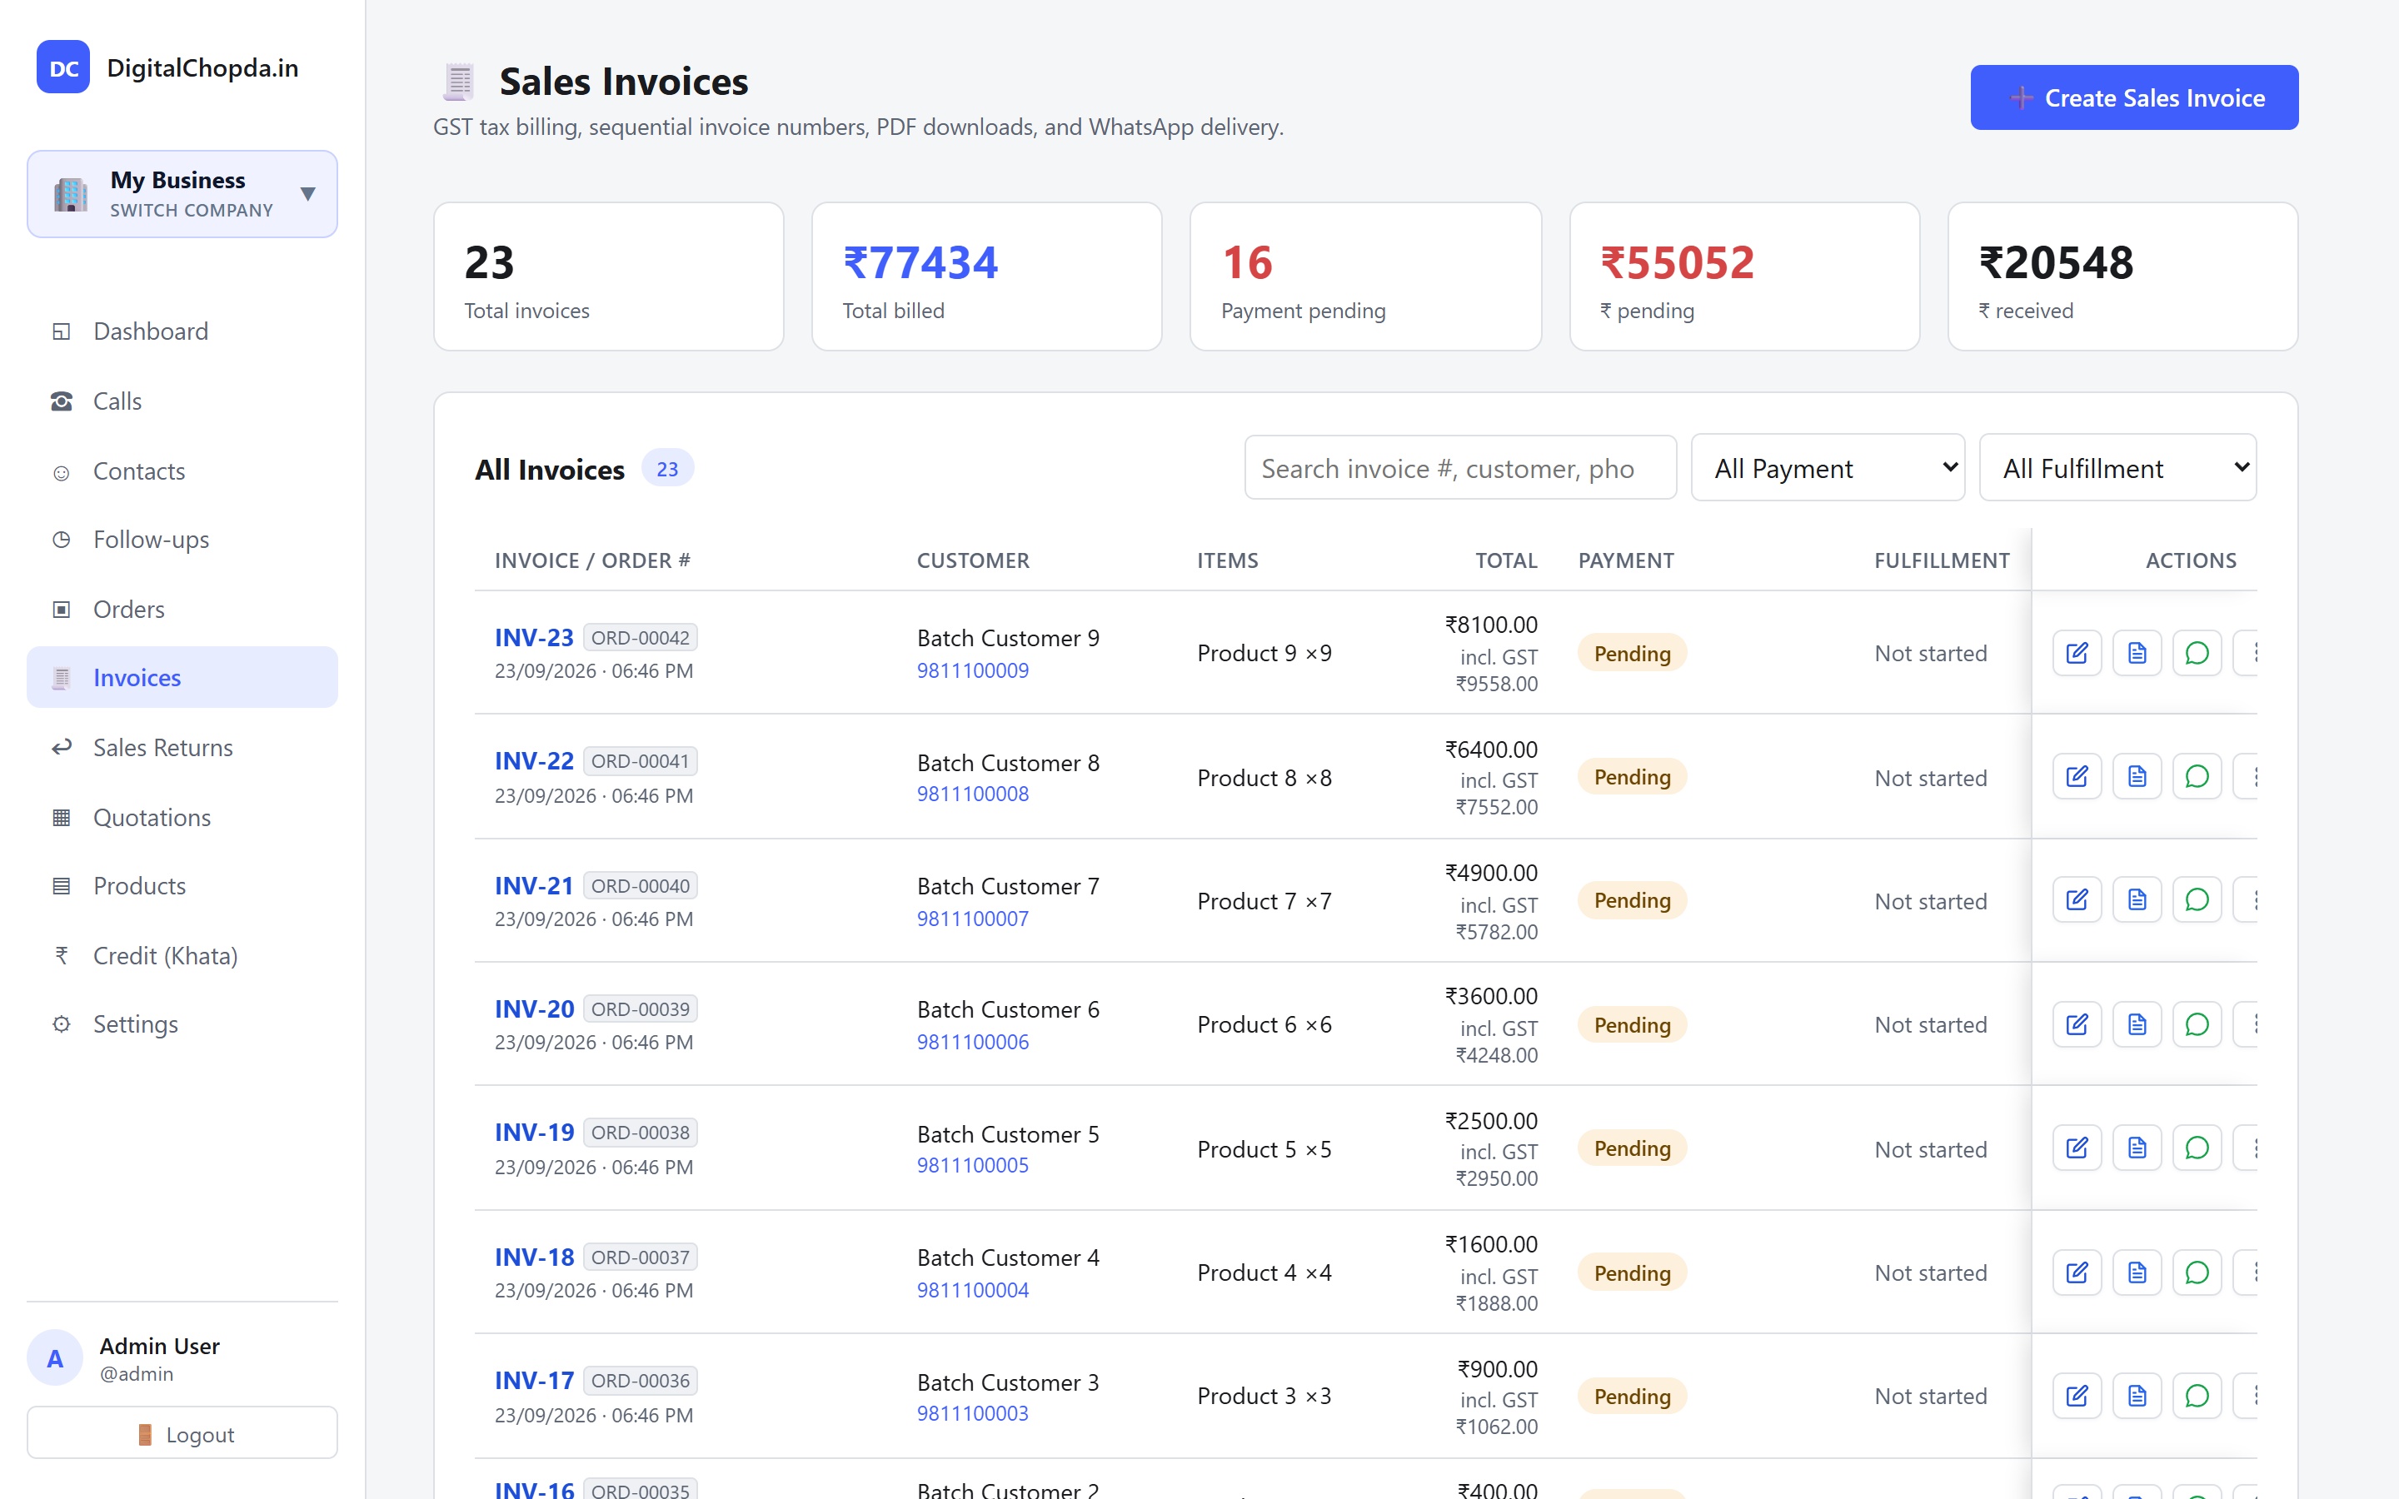Viewport: 2399px width, 1499px height.
Task: Click the Pending badge for INV-20
Action: (x=1632, y=1024)
